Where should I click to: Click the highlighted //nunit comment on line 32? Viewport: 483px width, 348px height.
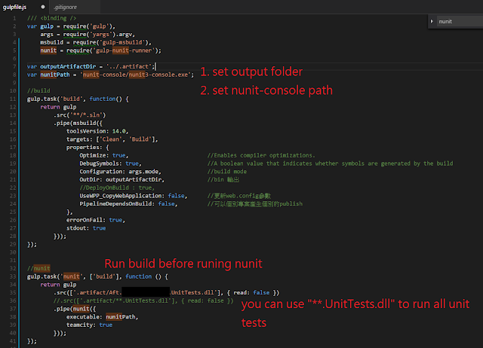click(x=38, y=268)
